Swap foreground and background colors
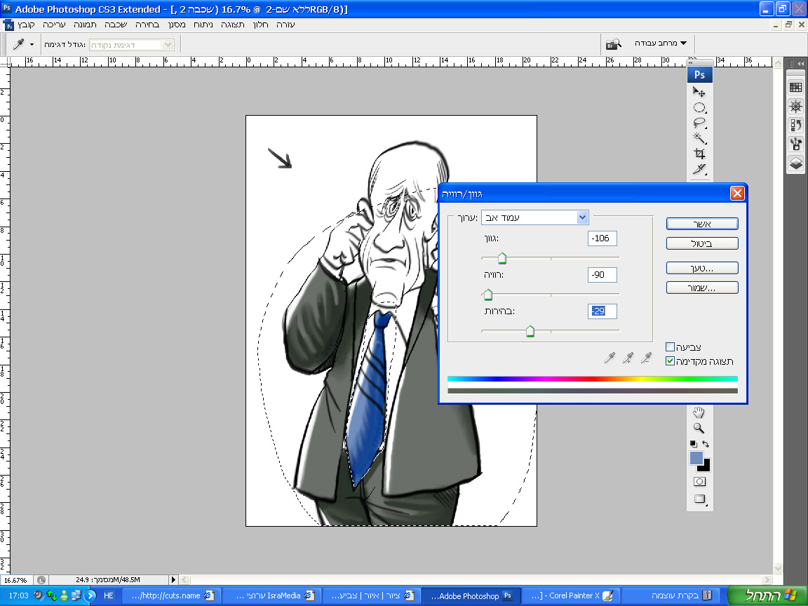This screenshot has width=808, height=606. coord(706,444)
